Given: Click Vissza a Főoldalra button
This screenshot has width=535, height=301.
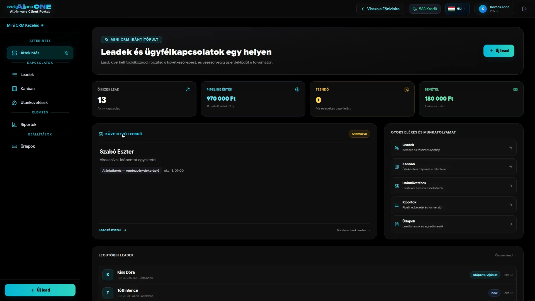Looking at the screenshot, I should pos(380,9).
